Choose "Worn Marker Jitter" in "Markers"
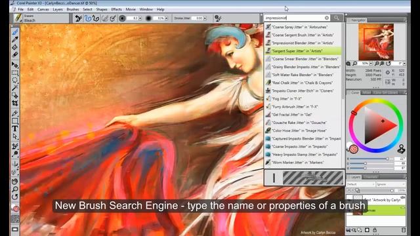This screenshot has width=420, height=236. tap(303, 163)
